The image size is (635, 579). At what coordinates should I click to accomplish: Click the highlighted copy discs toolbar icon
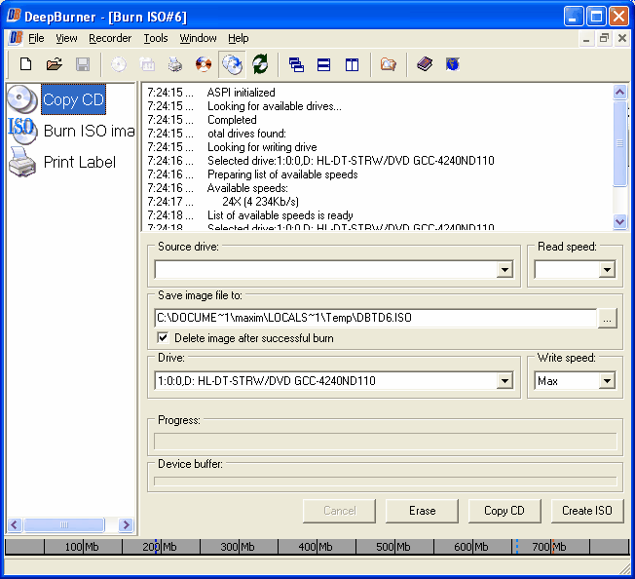[x=232, y=64]
